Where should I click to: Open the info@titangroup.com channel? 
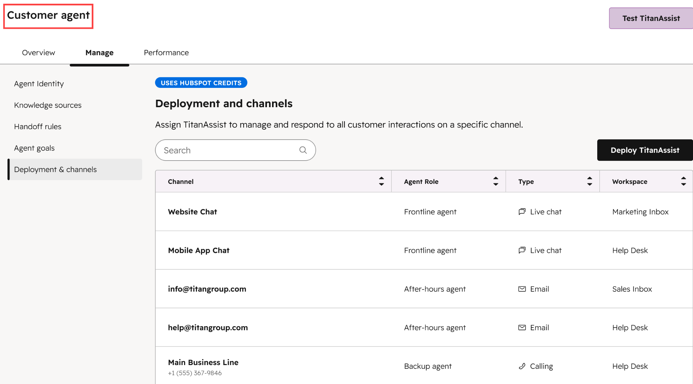pyautogui.click(x=207, y=289)
